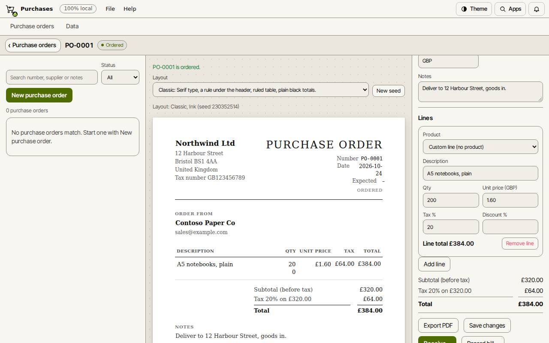The height and width of the screenshot is (343, 549).
Task: Go back via Purchase orders breadcrumb button
Action: (33, 45)
